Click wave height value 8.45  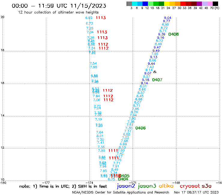(x=140, y=96)
